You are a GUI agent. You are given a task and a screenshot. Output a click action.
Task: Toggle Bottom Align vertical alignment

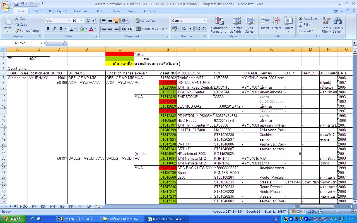pos(117,21)
